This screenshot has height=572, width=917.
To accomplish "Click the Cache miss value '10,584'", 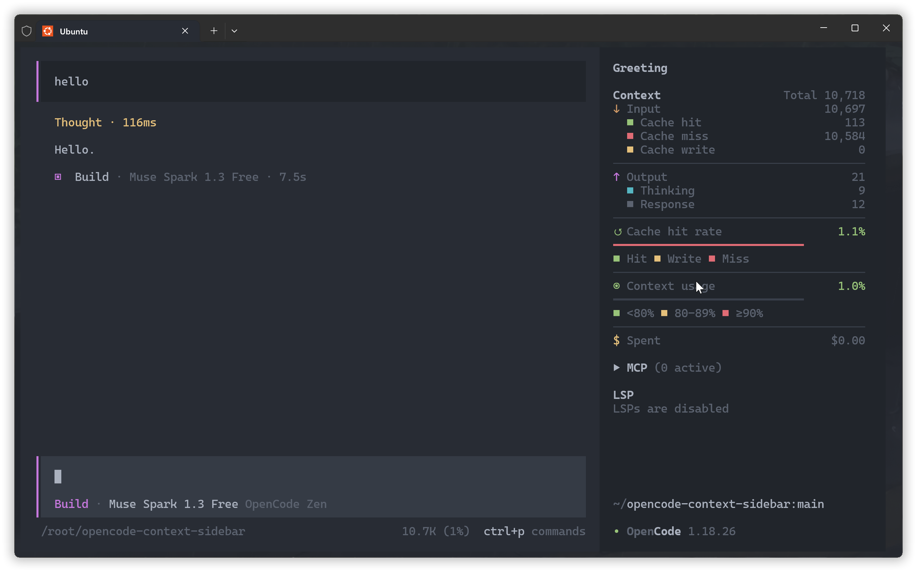I will 845,136.
